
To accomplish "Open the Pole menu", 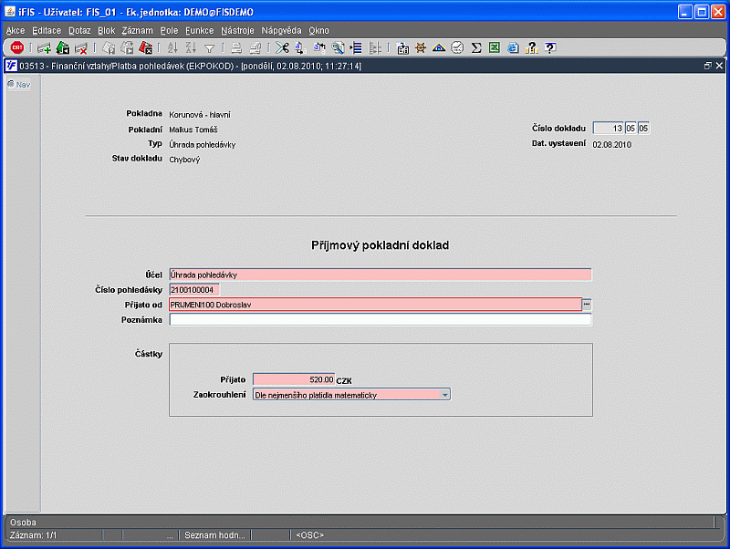I will pos(169,31).
